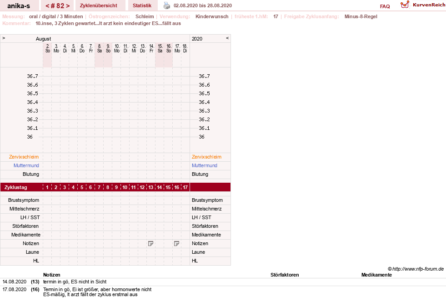Click the left Medikamente row label
The image size is (446, 308).
coord(26,235)
